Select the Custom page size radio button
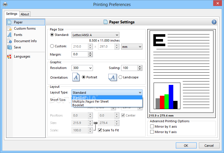224x153 pixels. tap(52, 46)
